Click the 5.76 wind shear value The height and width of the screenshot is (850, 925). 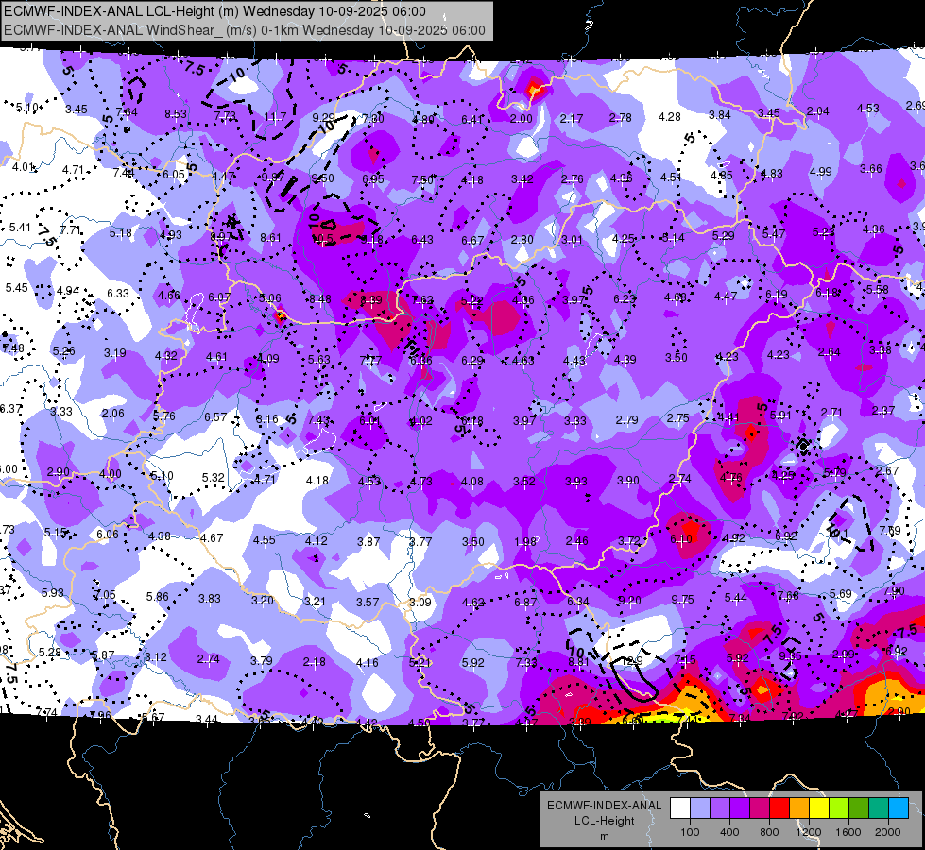pos(164,416)
